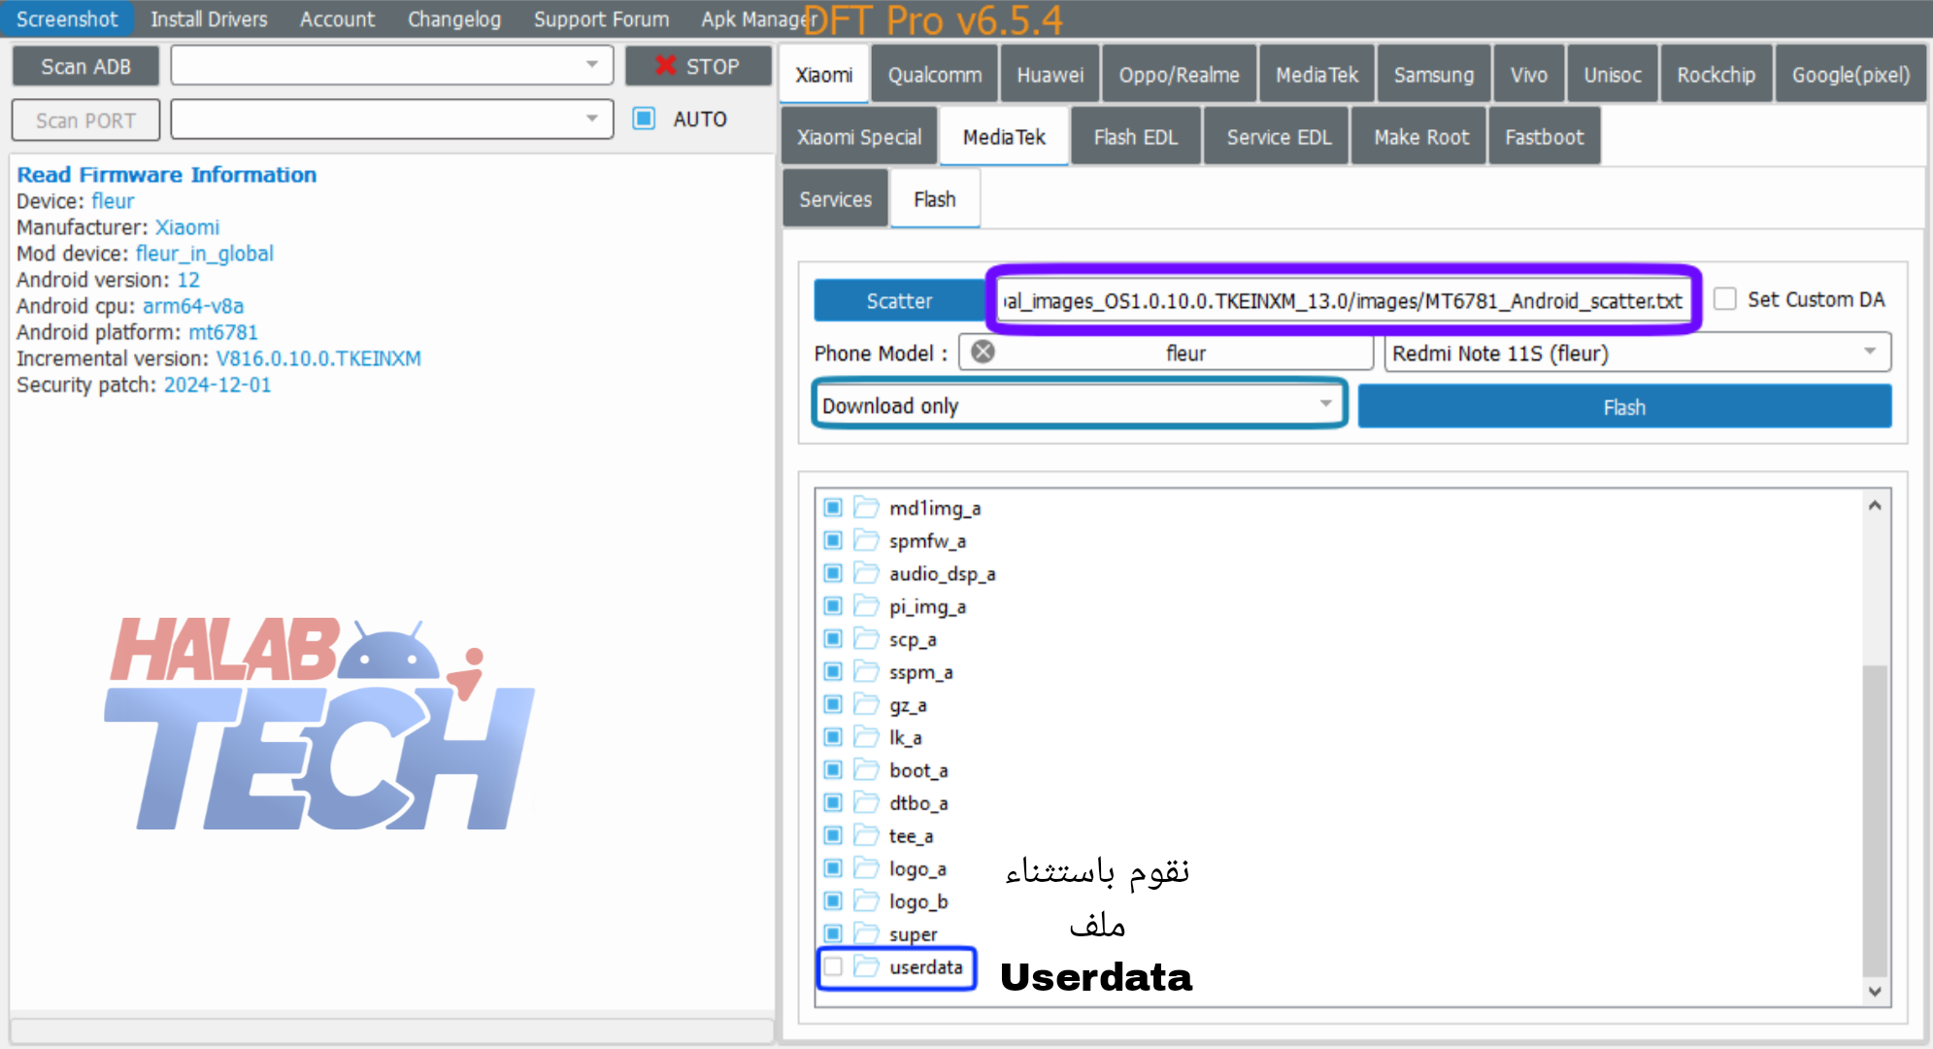The width and height of the screenshot is (1933, 1049).
Task: Uncheck the tee_a partition checkbox
Action: (833, 835)
